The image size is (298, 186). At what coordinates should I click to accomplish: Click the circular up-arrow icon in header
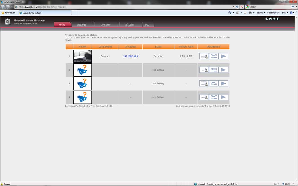267,19
